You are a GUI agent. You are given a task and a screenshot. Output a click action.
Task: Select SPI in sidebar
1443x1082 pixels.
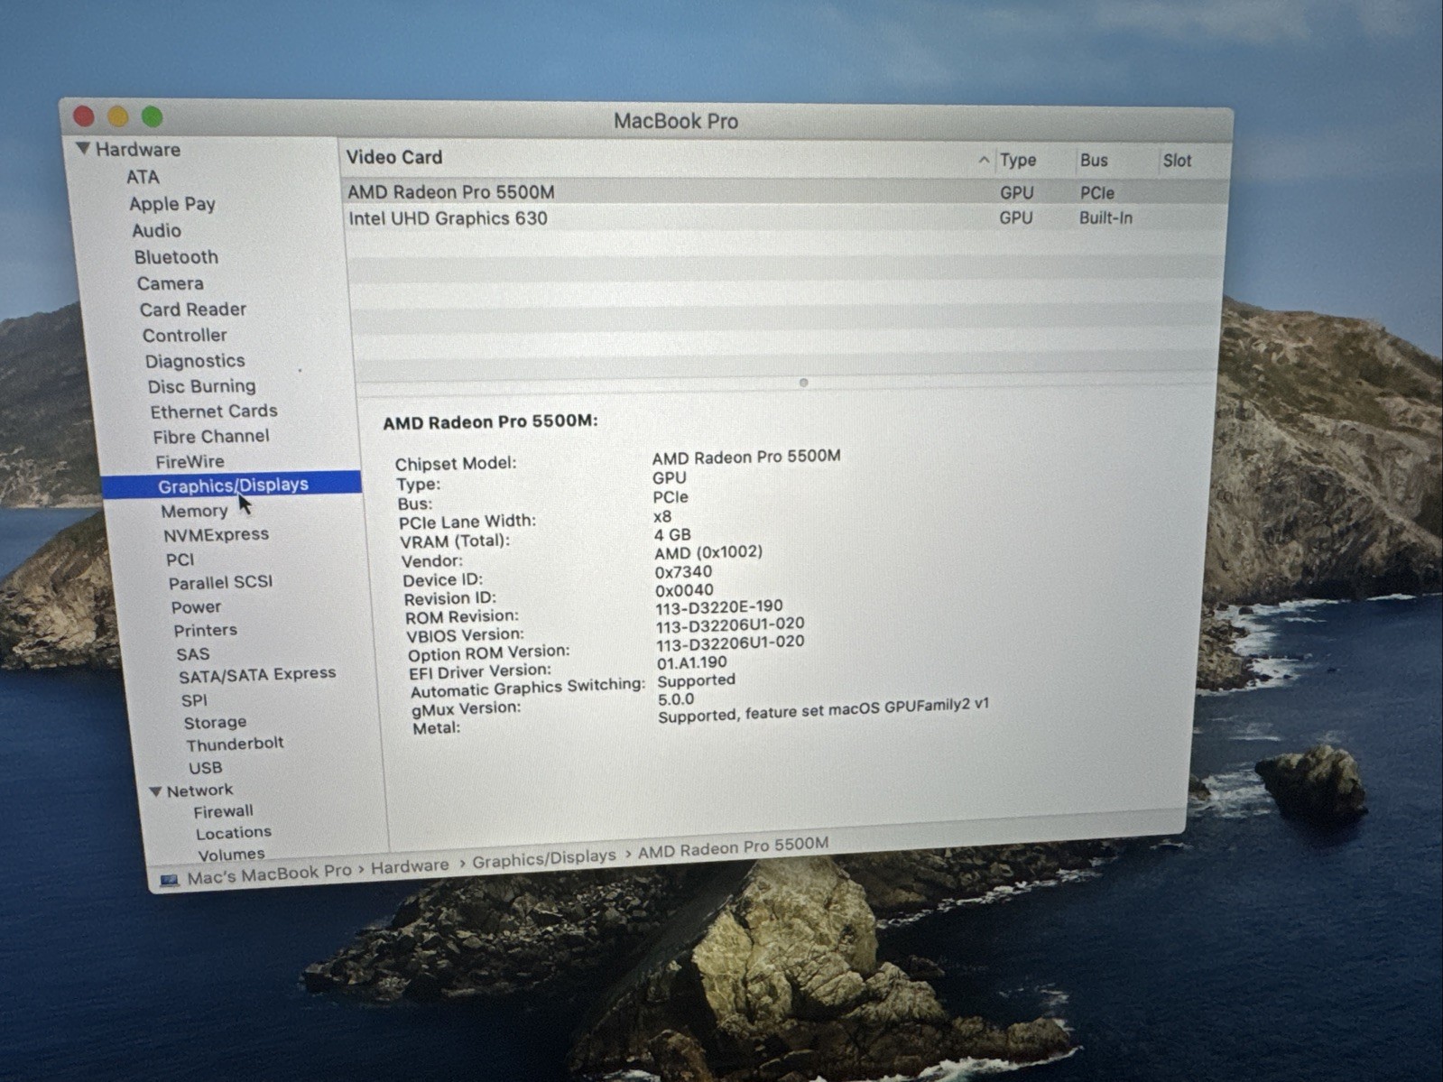[194, 700]
